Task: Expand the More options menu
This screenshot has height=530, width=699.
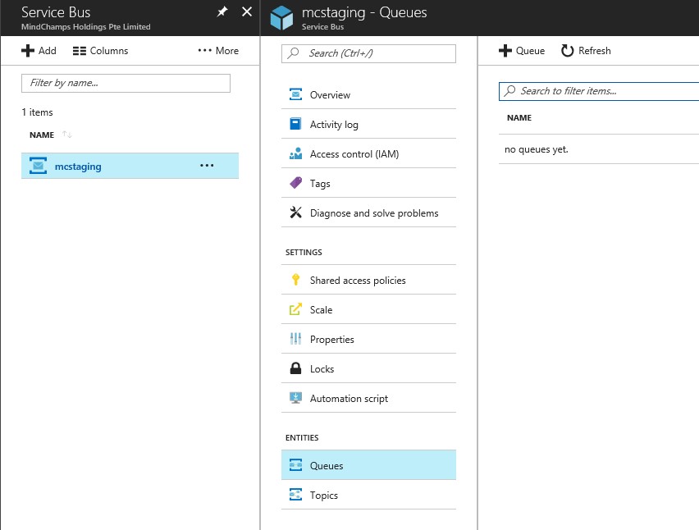Action: click(x=218, y=51)
